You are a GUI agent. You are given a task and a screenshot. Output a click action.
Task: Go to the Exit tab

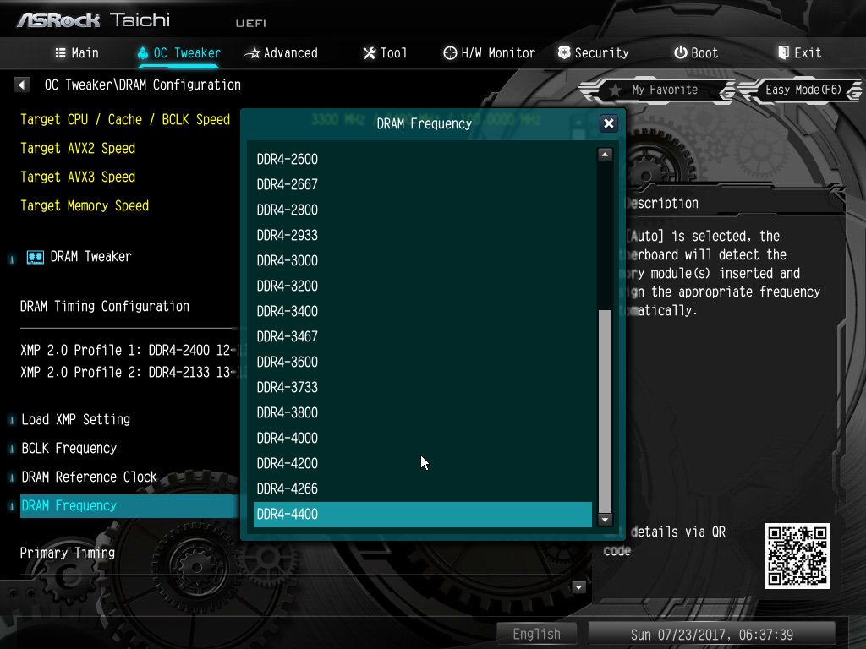pos(800,53)
